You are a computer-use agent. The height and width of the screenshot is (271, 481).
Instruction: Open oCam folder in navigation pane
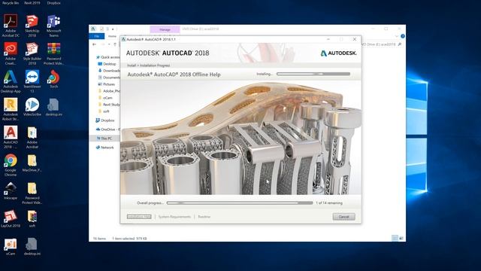(x=105, y=98)
